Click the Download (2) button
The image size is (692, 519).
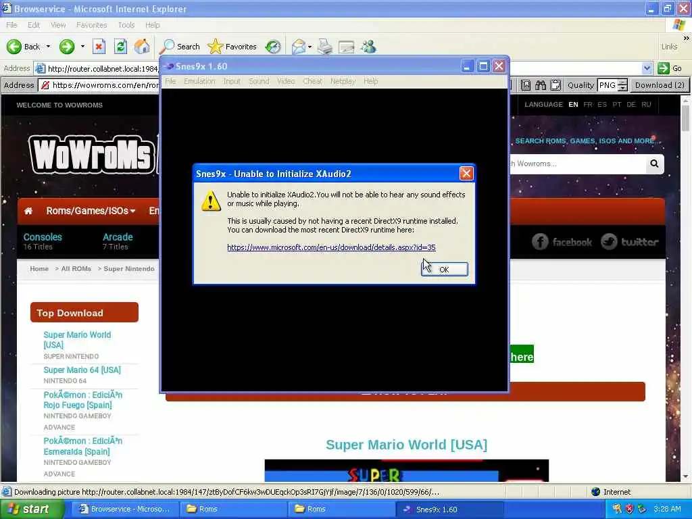pos(660,85)
